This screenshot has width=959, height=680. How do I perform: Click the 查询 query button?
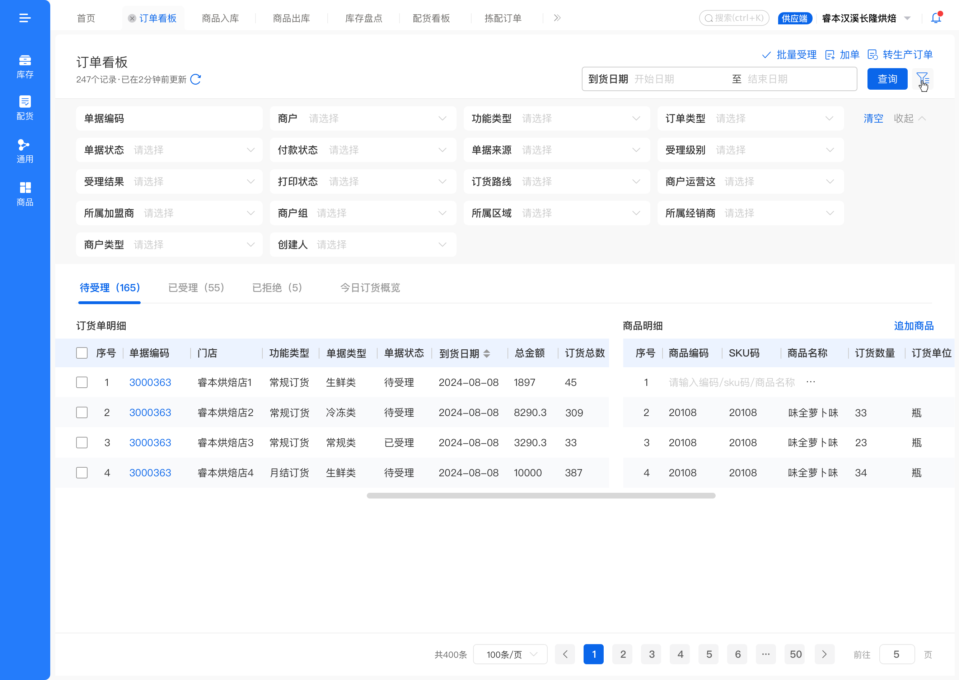coord(887,79)
